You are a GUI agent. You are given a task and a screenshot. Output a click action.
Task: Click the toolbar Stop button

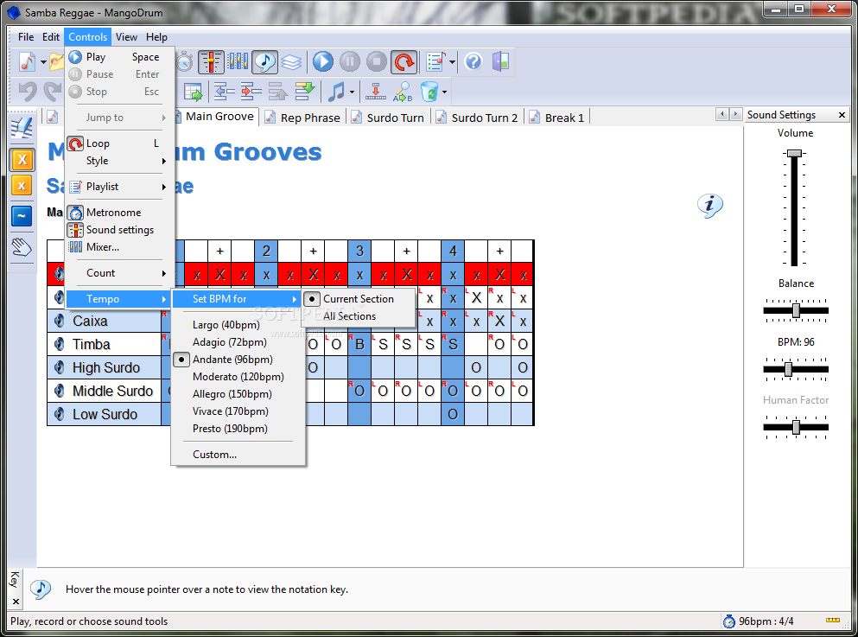tap(377, 61)
